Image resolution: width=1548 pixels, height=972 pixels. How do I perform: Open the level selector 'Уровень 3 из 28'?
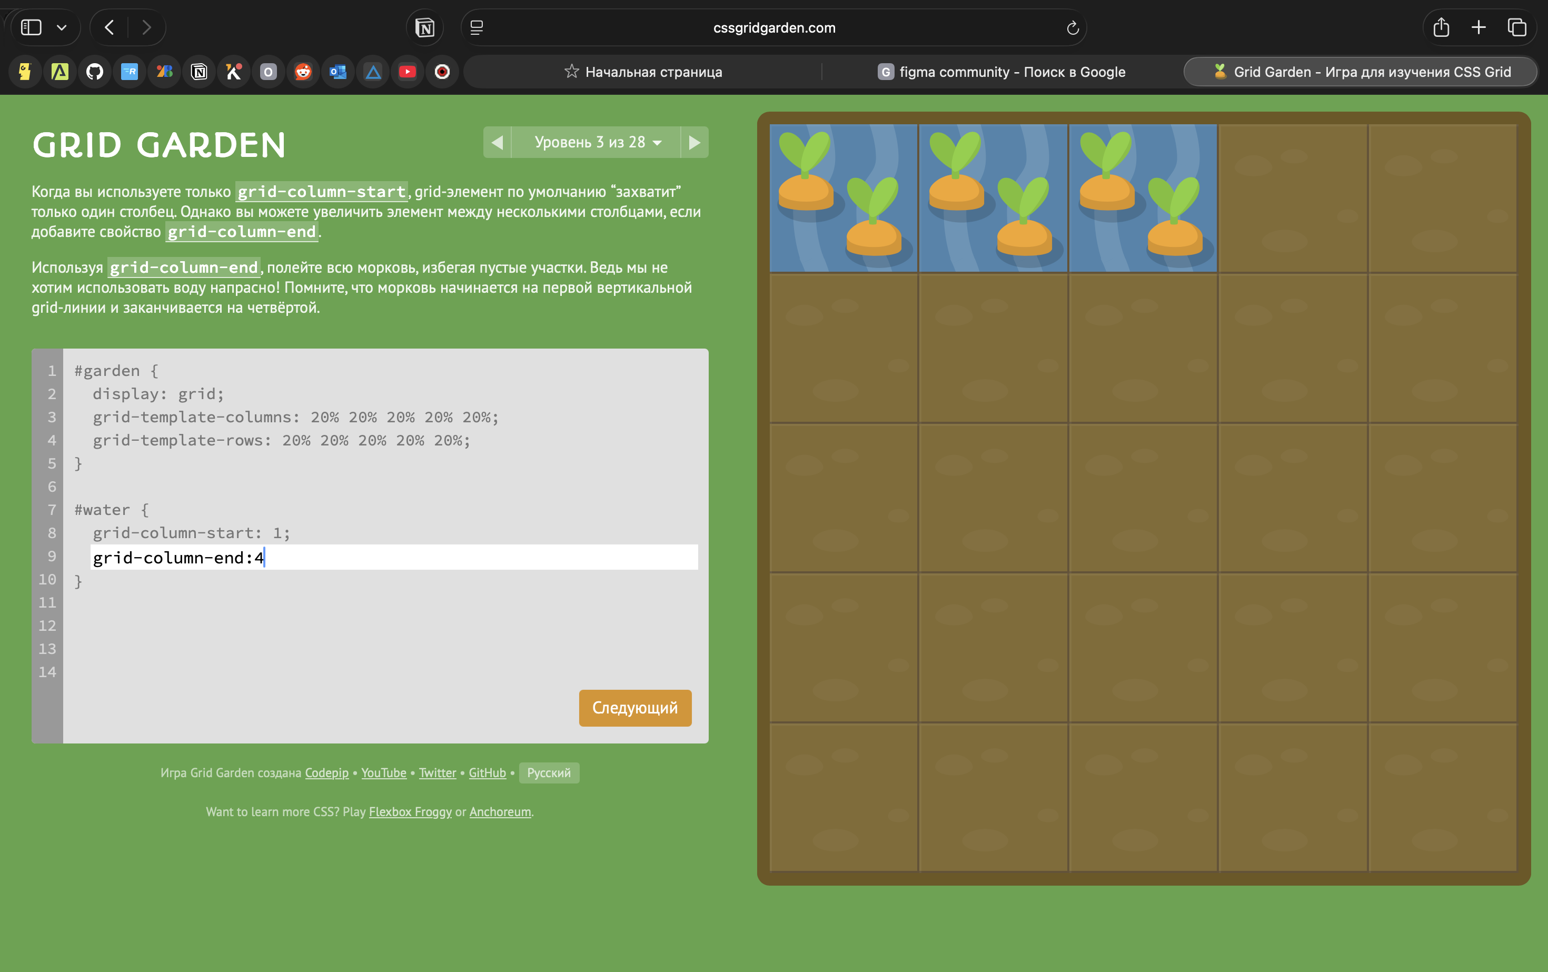click(597, 142)
